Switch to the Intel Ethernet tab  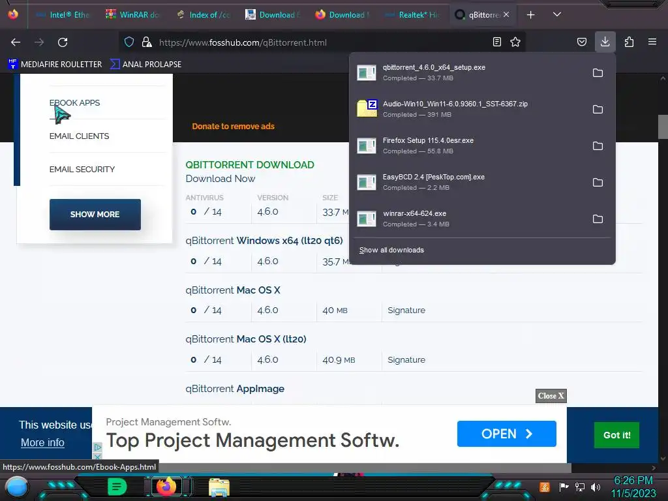pyautogui.click(x=63, y=15)
